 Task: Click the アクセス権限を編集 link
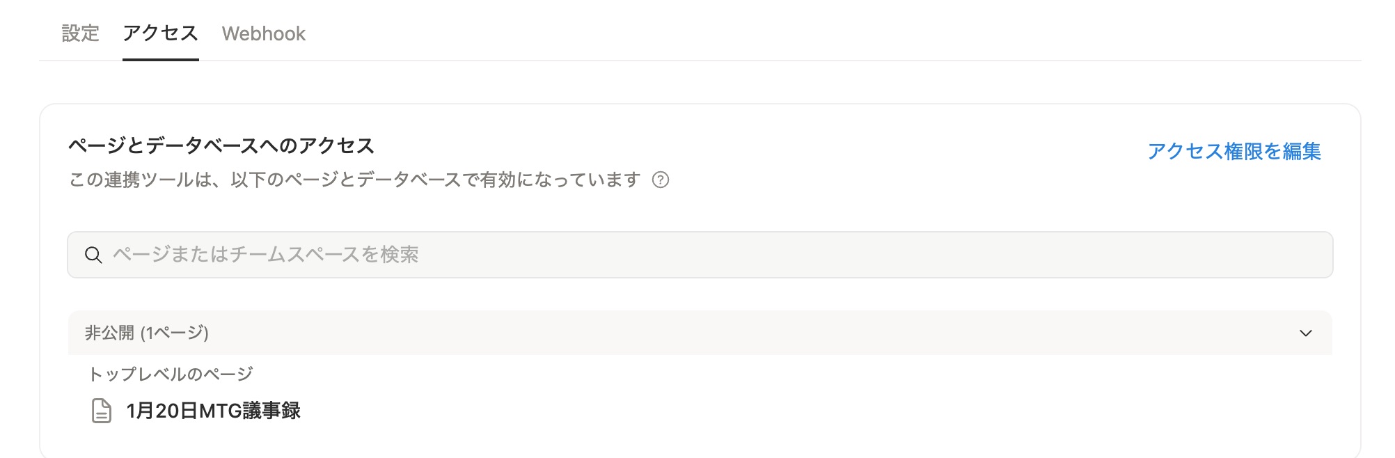coord(1234,151)
